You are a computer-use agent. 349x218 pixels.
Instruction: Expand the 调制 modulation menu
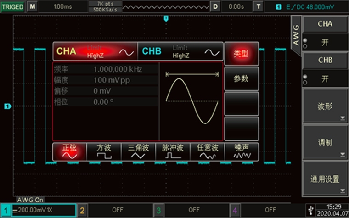pos(325,143)
